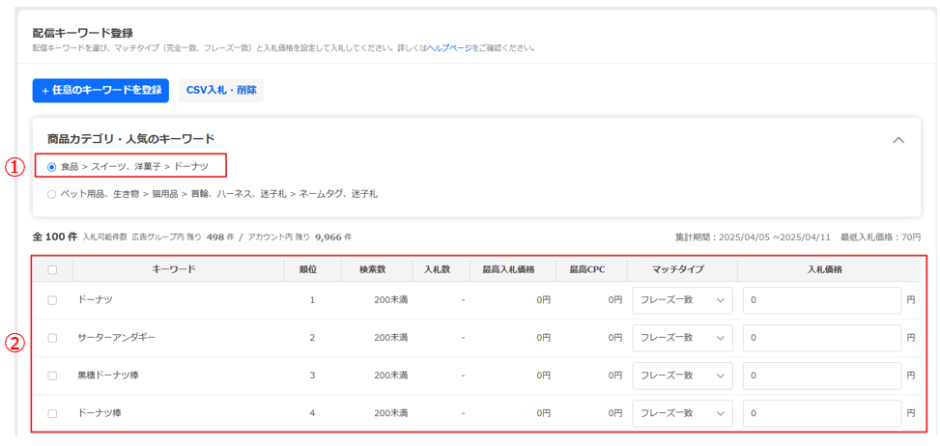The image size is (940, 446).
Task: Select the ペット用品 ネームタグ、迷子札 category radio
Action: [x=52, y=194]
